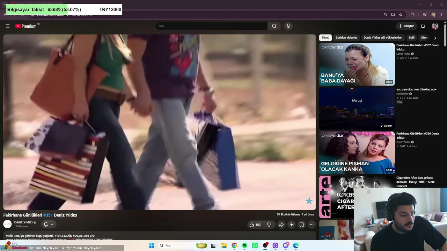The height and width of the screenshot is (251, 447).
Task: Open more actions three-dot menu under video
Action: 312,225
